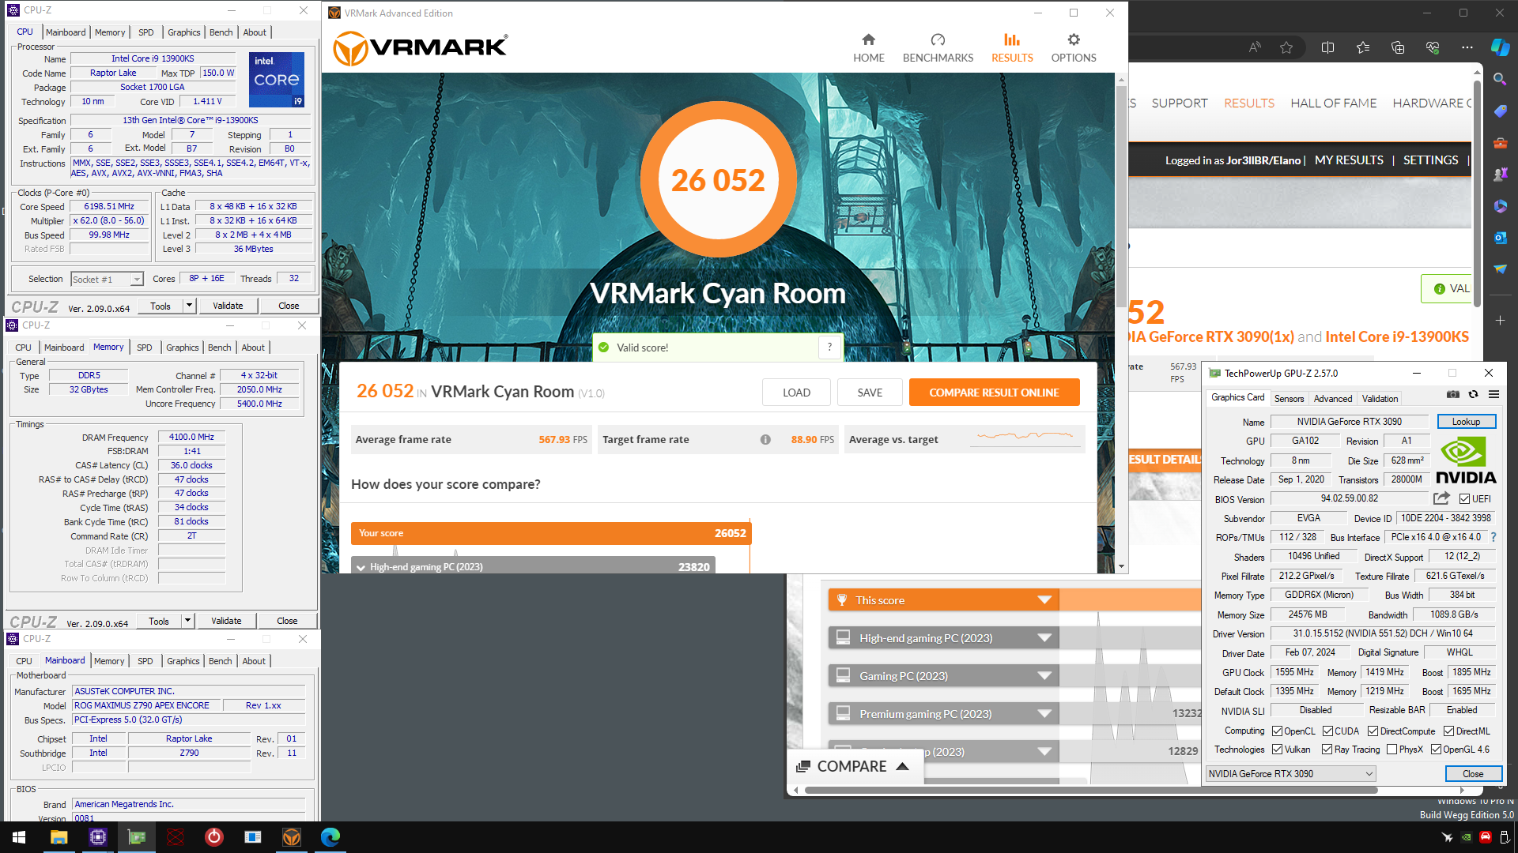The width and height of the screenshot is (1518, 853).
Task: Toggle DirectCompute checkbox in GPU-Z
Action: (x=1373, y=731)
